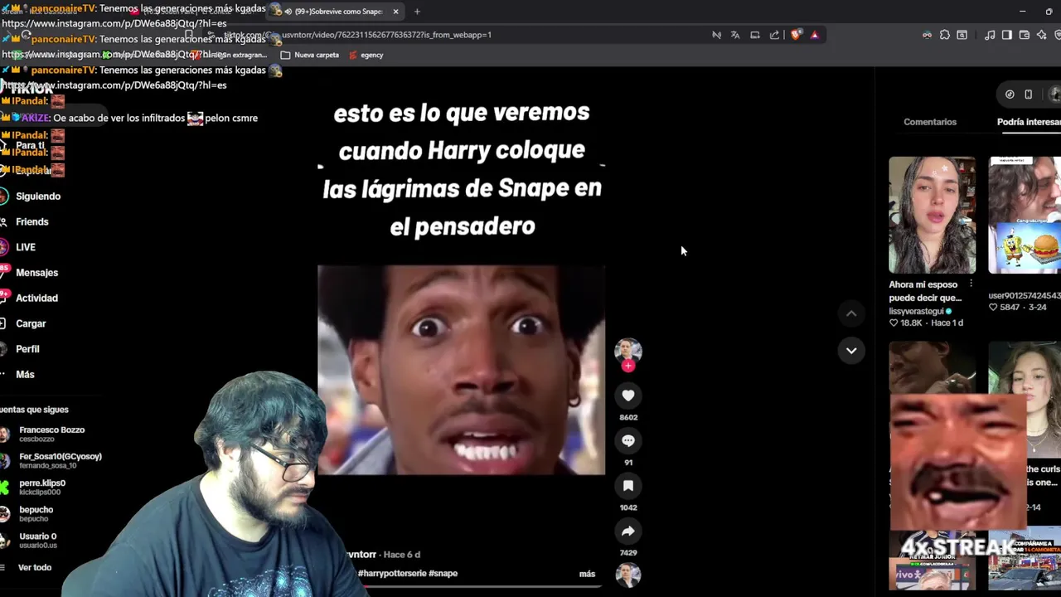Open the egency bookmark
This screenshot has width=1061, height=597.
tap(366, 55)
